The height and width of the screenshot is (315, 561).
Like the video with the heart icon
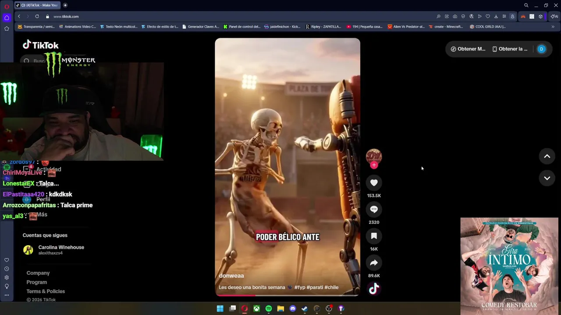pyautogui.click(x=374, y=183)
